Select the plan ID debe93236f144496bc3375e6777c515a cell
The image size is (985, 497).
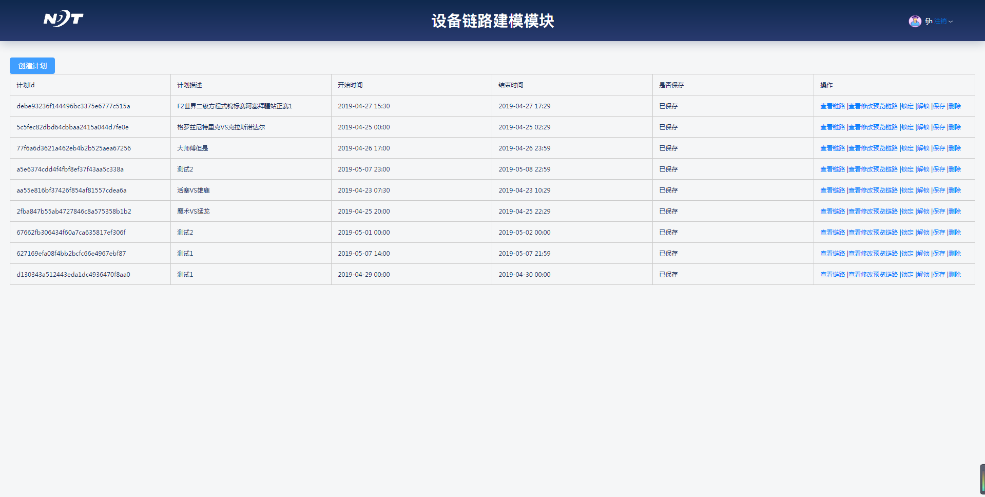point(73,106)
